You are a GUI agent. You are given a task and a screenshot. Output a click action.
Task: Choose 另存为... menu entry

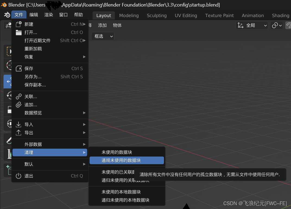coord(50,77)
